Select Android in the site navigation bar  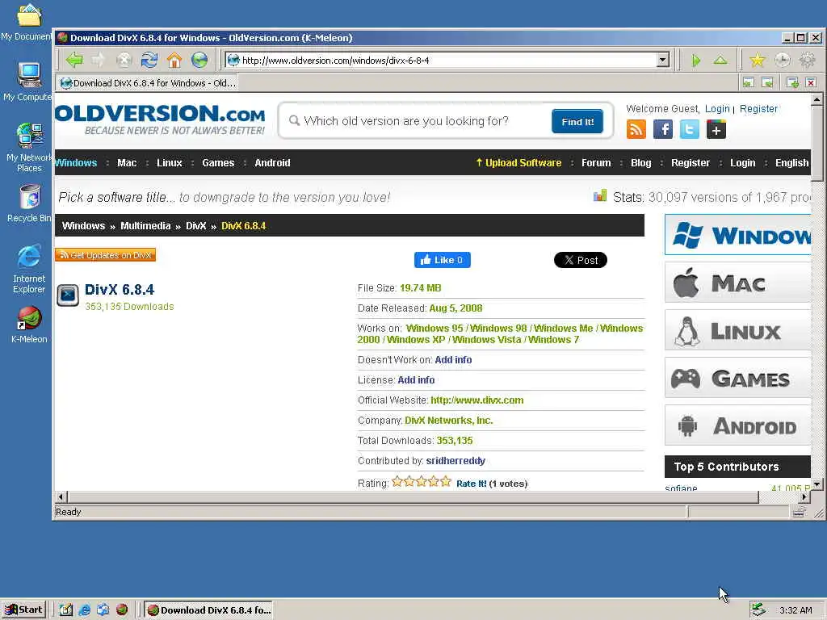(272, 163)
